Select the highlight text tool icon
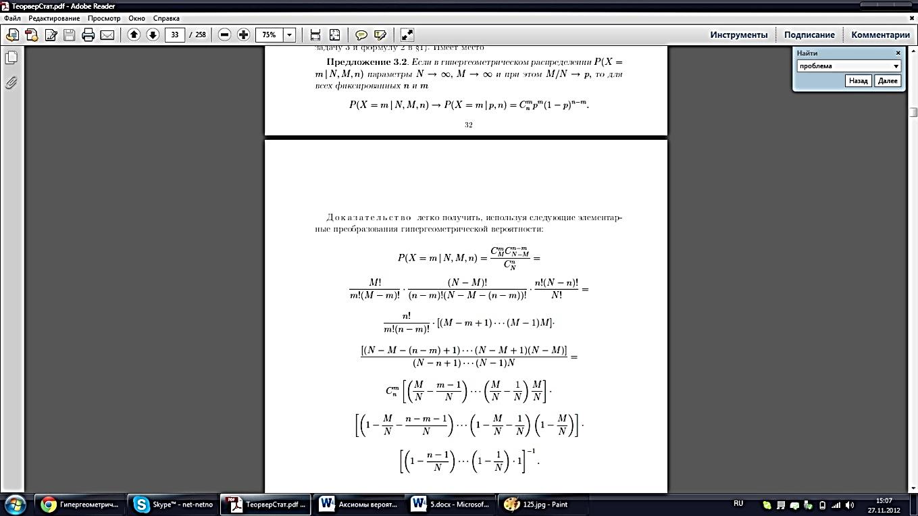 380,34
